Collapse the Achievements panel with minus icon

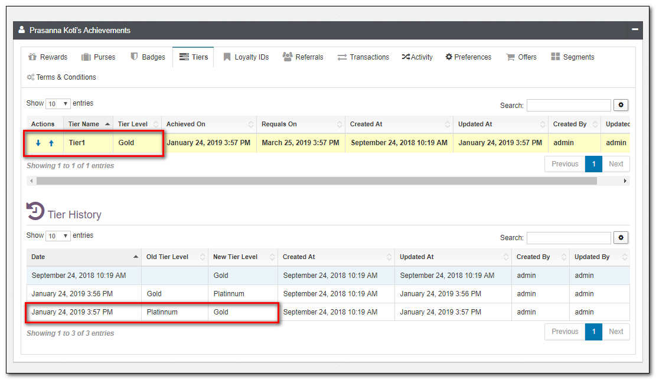(x=635, y=30)
